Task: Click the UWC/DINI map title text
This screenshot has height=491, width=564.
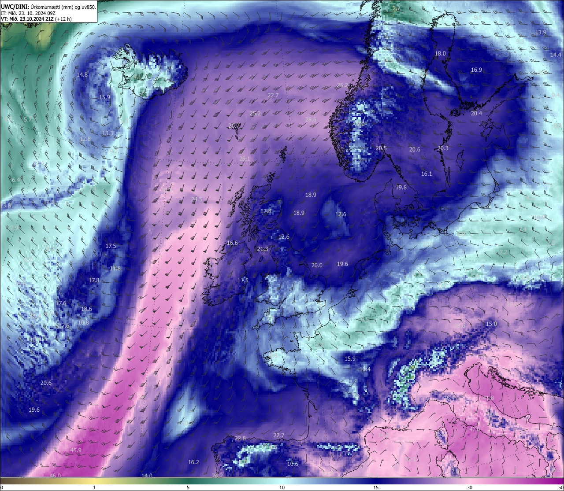Action: tap(48, 7)
